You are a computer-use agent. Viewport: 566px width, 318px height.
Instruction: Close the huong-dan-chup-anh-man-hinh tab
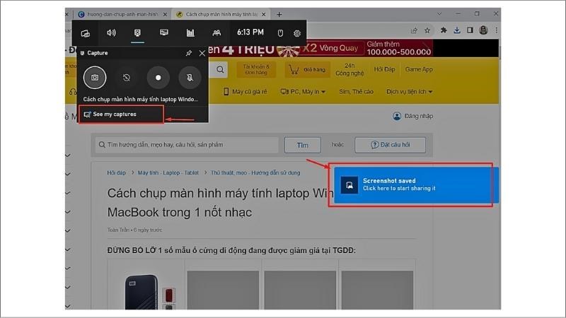[165, 14]
